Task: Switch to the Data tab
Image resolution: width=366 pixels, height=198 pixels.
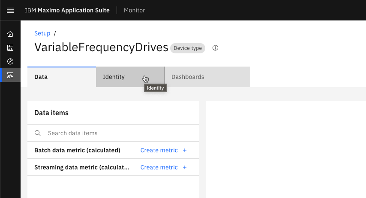Action: point(62,77)
